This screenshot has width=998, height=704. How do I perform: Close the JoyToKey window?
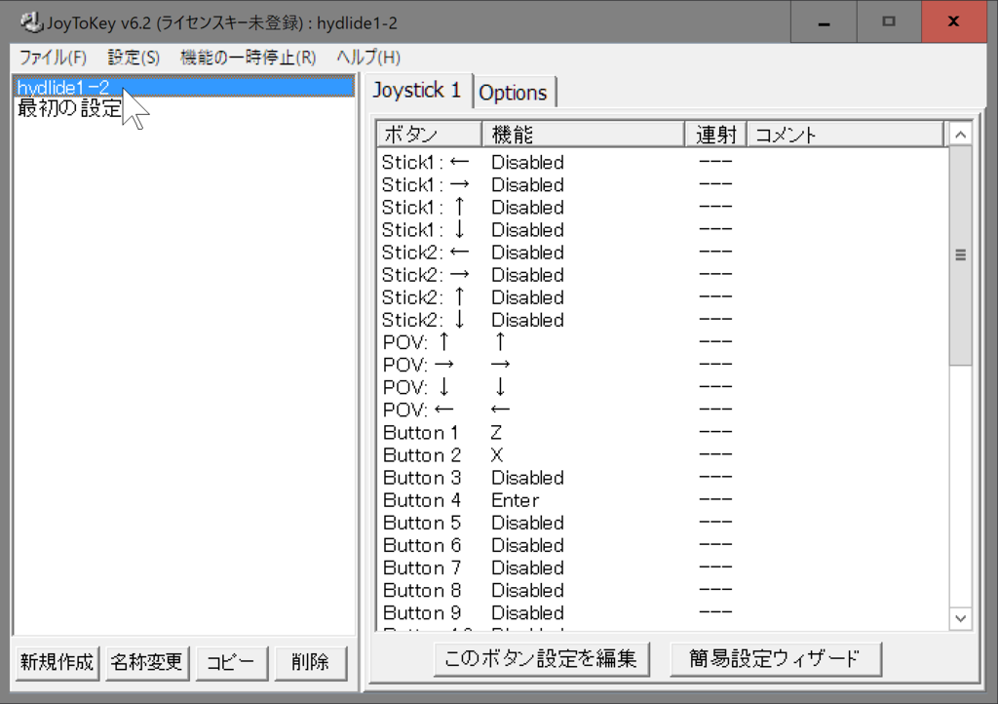pos(953,21)
